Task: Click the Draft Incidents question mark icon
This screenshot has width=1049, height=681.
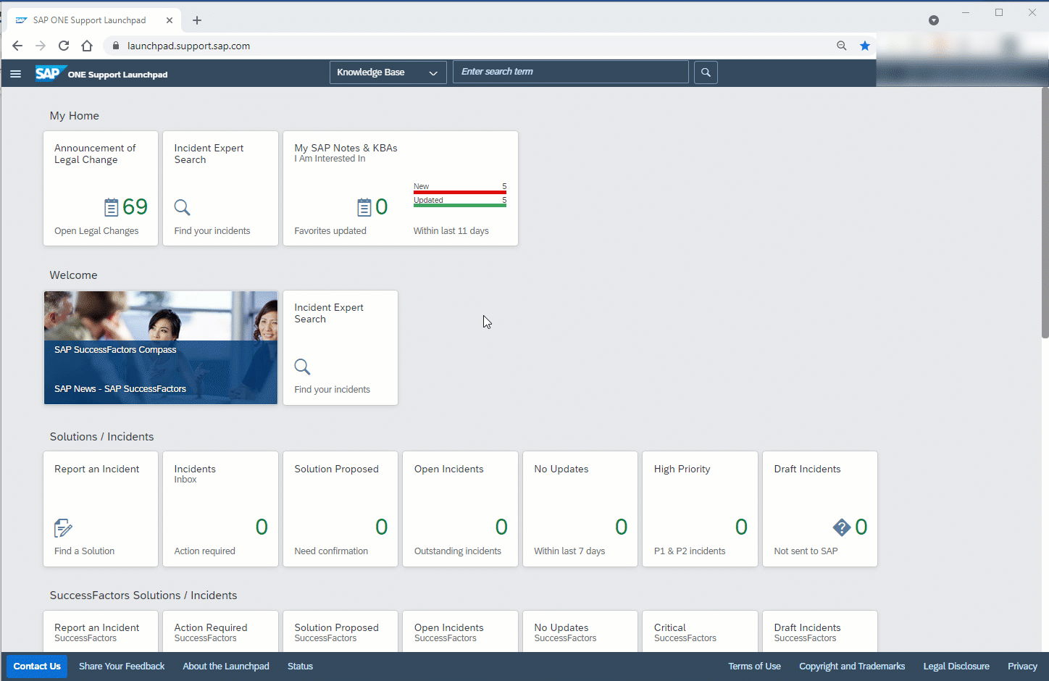Action: click(x=841, y=527)
